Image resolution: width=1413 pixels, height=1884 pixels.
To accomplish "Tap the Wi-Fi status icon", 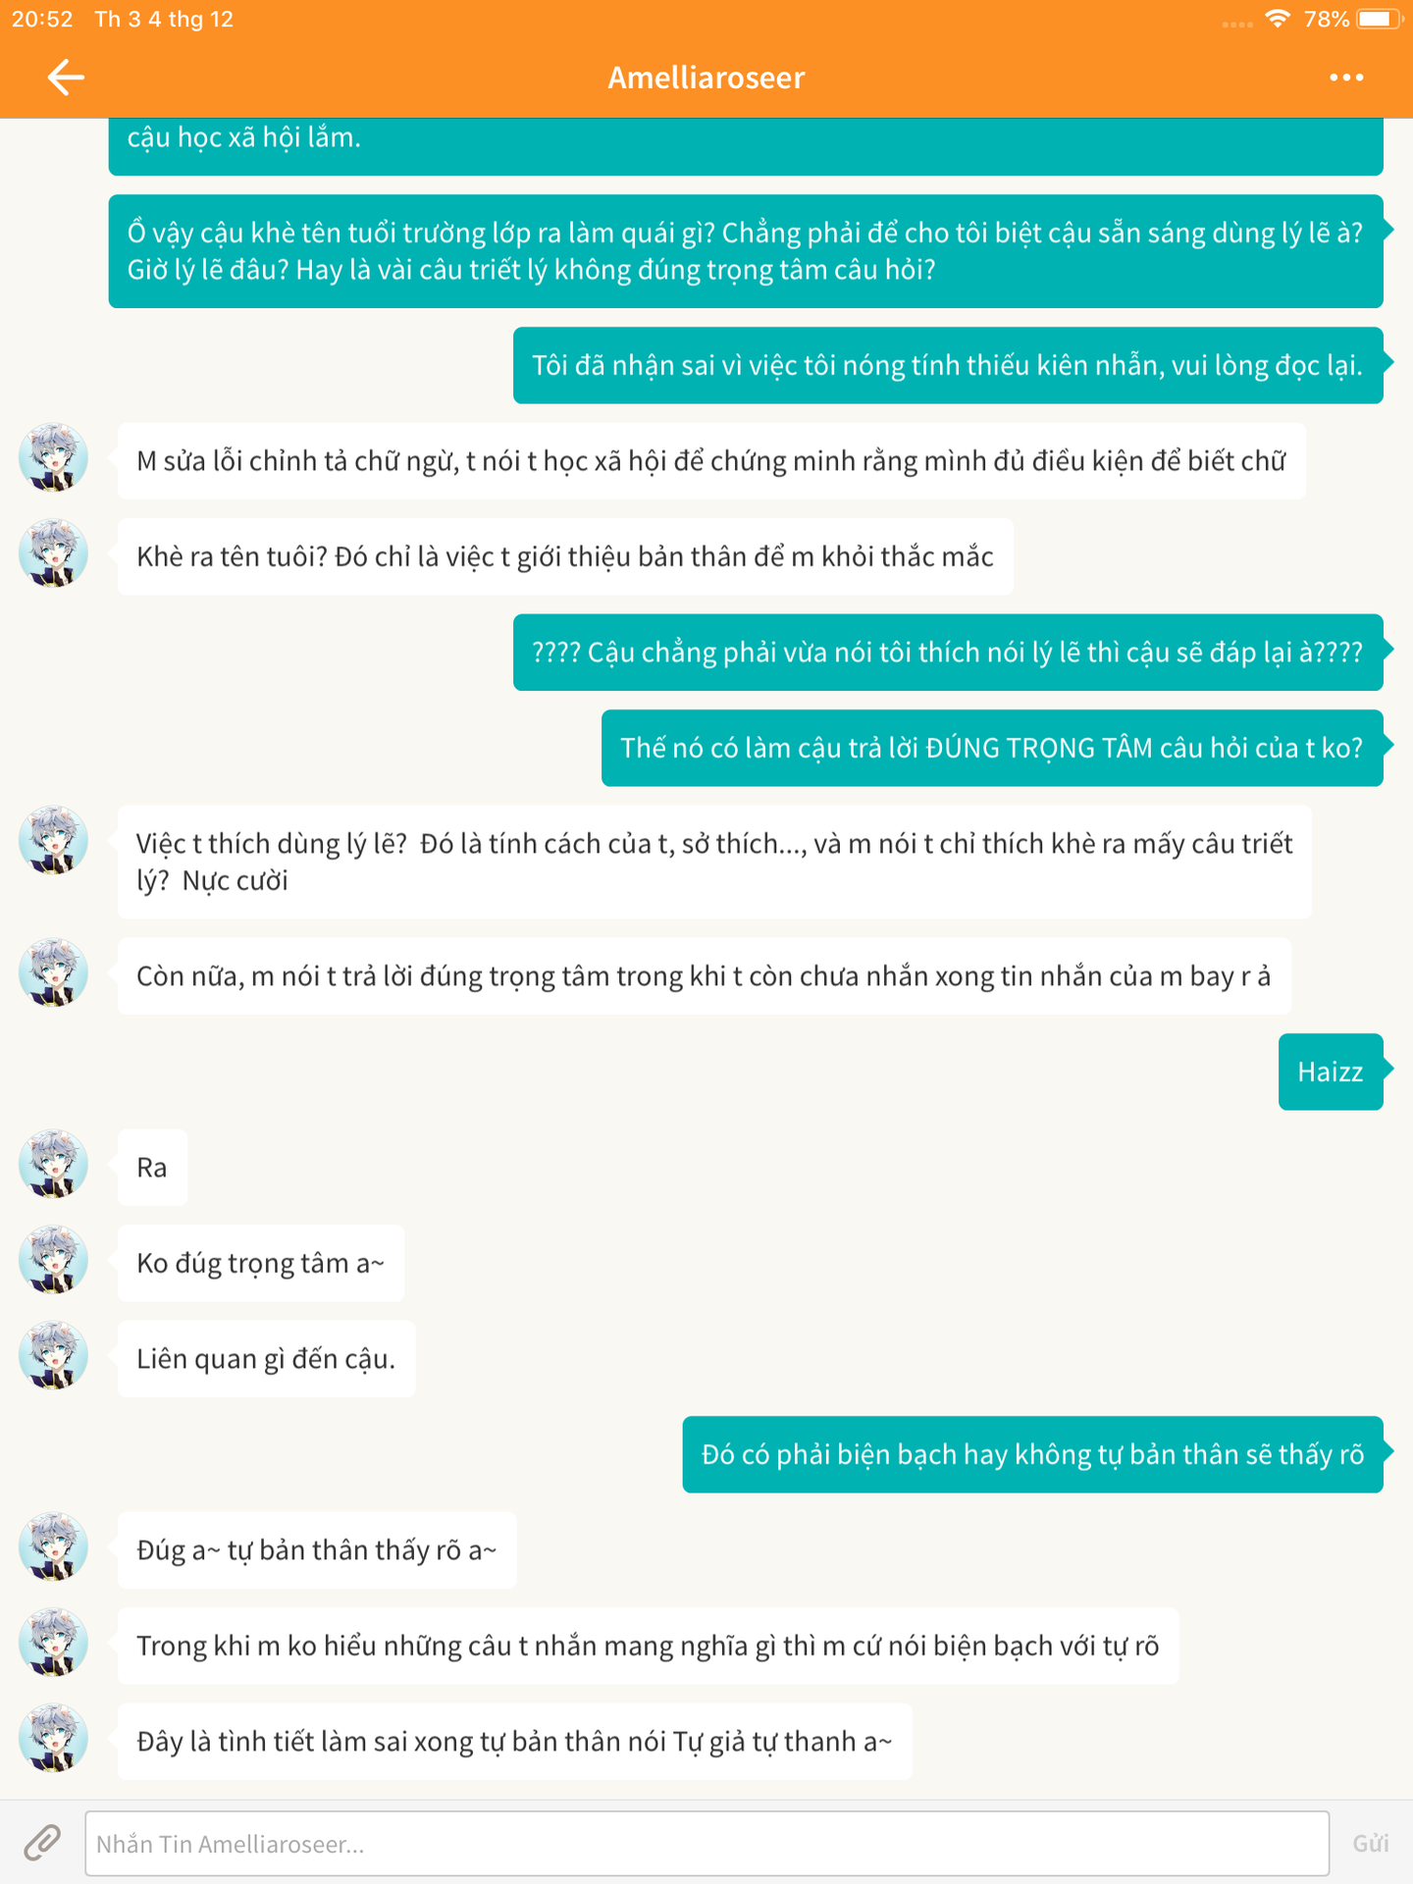I will 1277,19.
